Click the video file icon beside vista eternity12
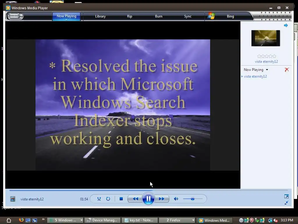The height and width of the screenshot is (224, 298). tap(13, 199)
